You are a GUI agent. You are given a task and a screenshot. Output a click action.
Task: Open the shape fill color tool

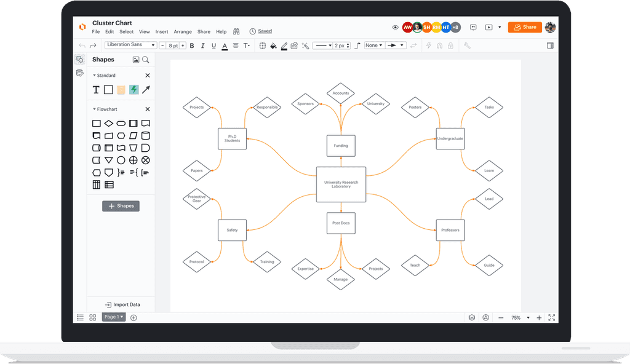coord(274,45)
